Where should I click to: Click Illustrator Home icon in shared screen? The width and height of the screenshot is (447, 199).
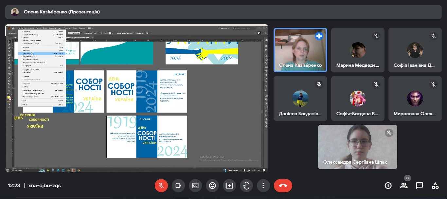[13, 28]
